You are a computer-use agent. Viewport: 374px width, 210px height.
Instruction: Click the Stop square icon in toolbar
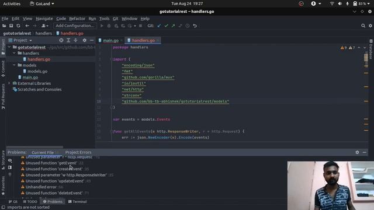pos(140,26)
